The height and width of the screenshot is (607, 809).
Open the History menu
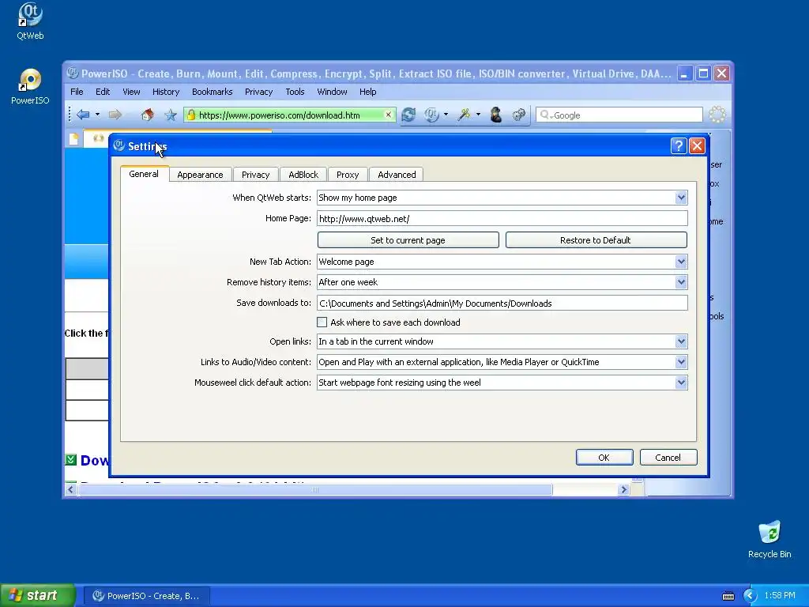(166, 92)
